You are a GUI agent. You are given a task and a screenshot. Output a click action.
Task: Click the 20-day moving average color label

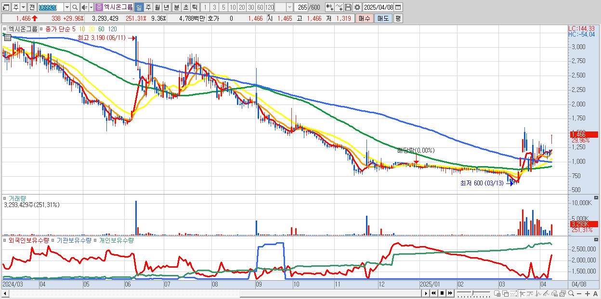(x=91, y=29)
